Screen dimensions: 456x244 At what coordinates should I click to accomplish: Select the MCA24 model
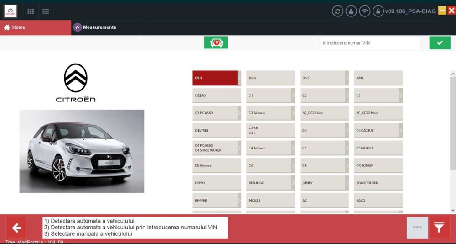(270, 200)
